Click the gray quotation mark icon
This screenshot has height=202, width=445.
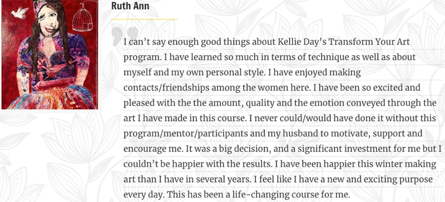125,36
